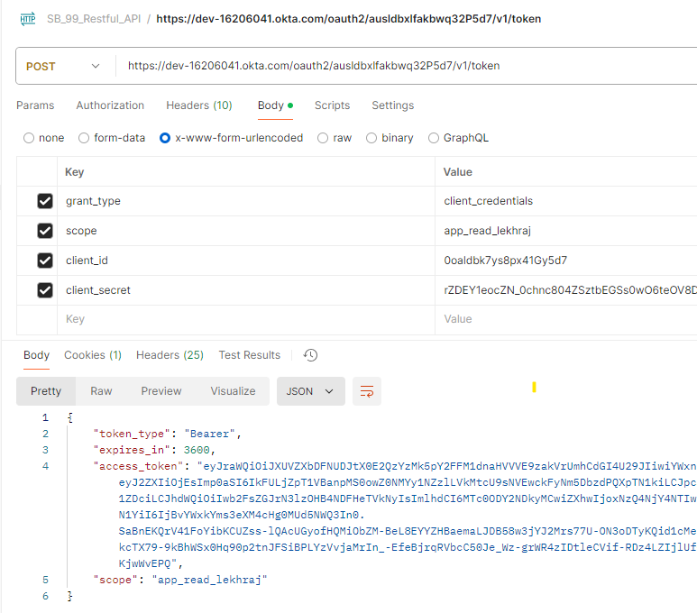The width and height of the screenshot is (697, 613).
Task: Uncheck the client_secret row checkbox
Action: pyautogui.click(x=45, y=290)
